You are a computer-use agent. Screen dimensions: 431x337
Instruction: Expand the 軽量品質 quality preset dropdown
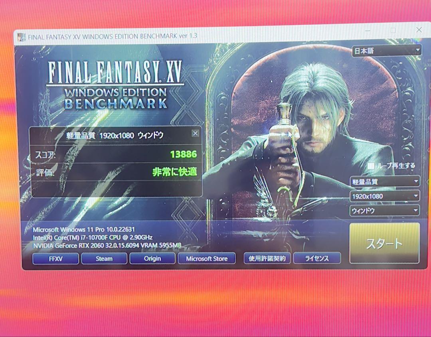pos(385,181)
